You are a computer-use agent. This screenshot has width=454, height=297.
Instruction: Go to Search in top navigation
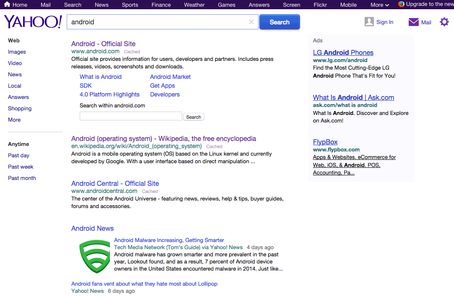point(73,5)
